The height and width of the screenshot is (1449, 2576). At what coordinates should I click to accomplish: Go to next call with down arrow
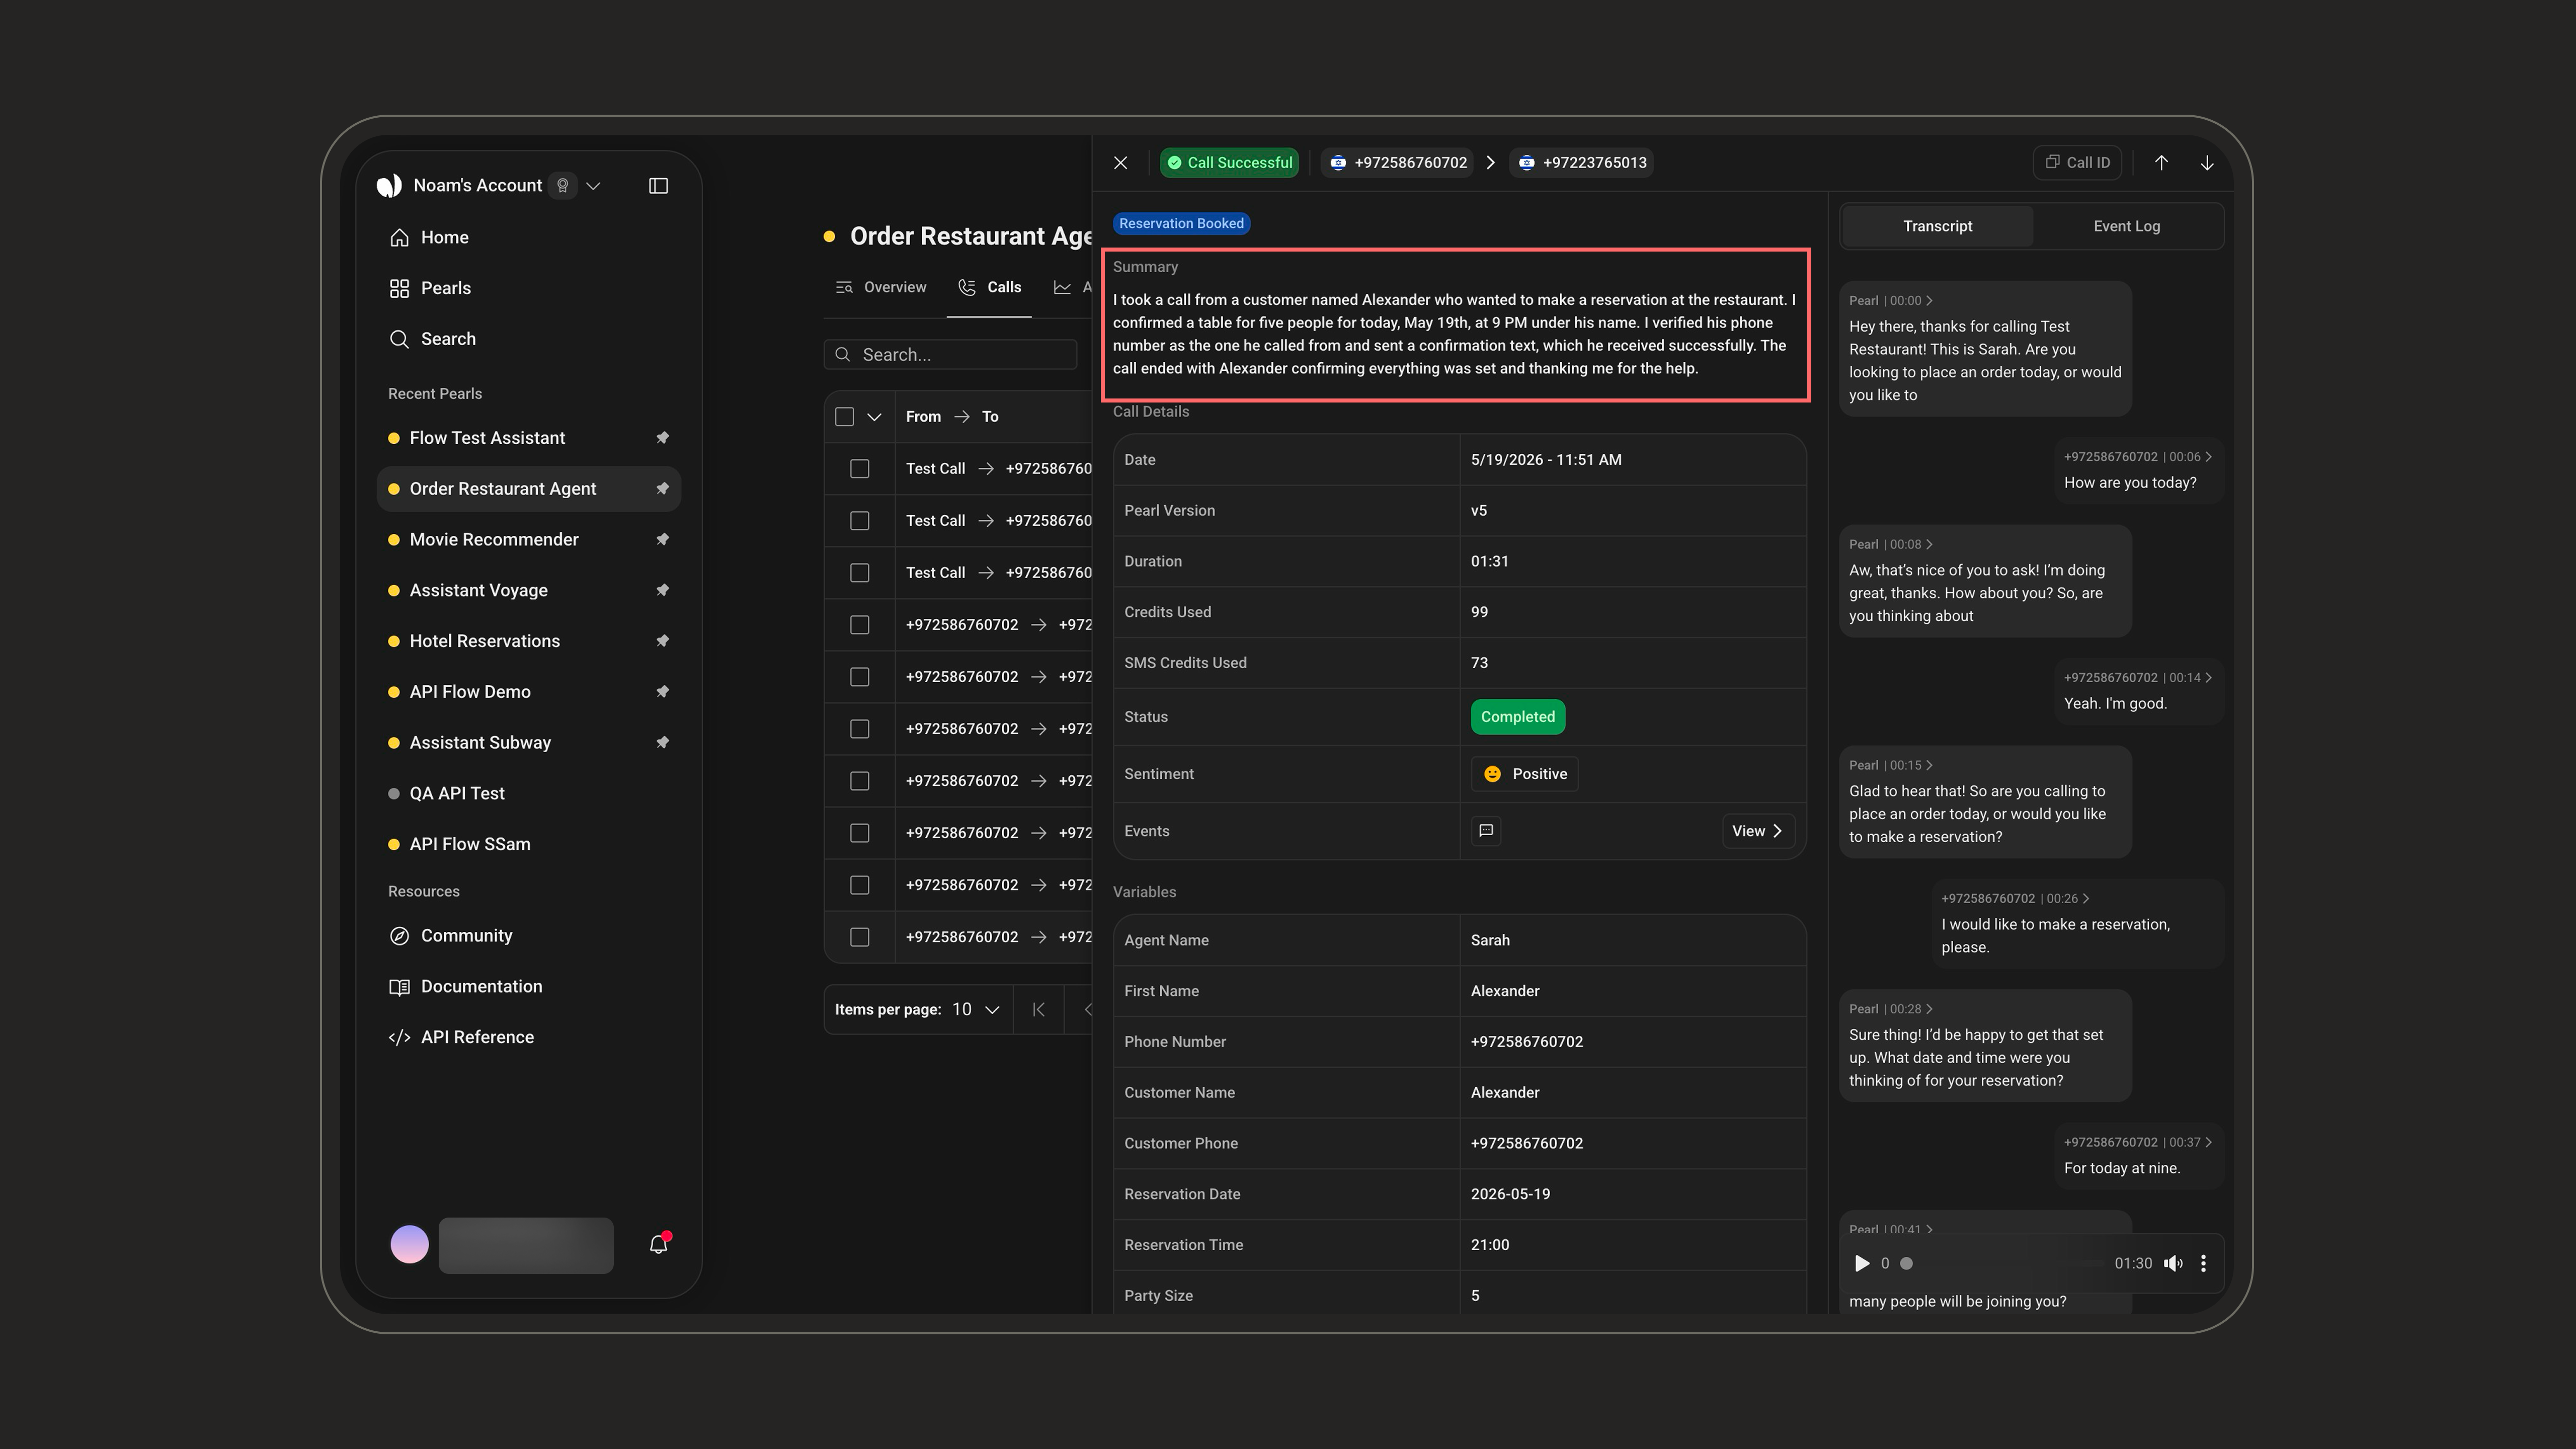(2207, 163)
